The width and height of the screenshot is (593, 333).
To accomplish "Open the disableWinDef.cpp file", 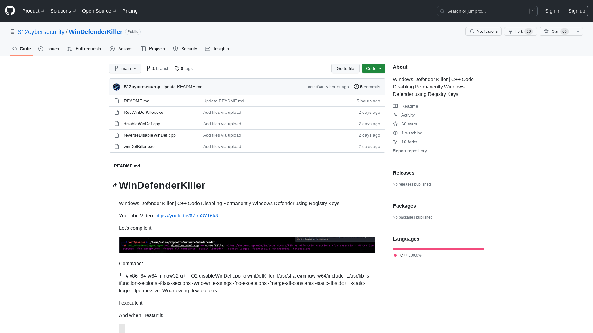I will tap(142, 124).
